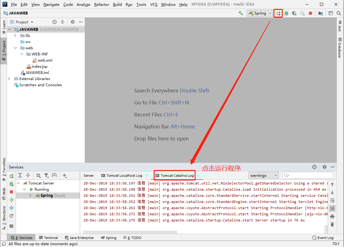Hide the Project panel with its minus icon
The width and height of the screenshot is (344, 247).
(80, 22)
